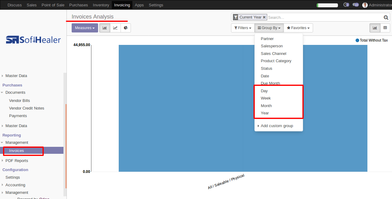Open the Inventory top menu
392x199 pixels.
(x=101, y=5)
